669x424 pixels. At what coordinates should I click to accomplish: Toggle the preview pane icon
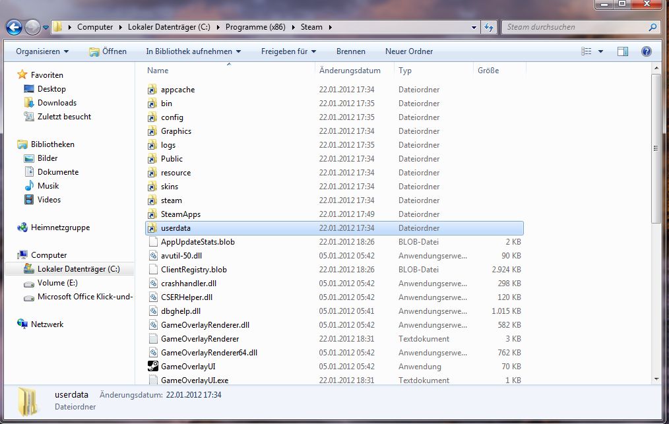coord(623,51)
